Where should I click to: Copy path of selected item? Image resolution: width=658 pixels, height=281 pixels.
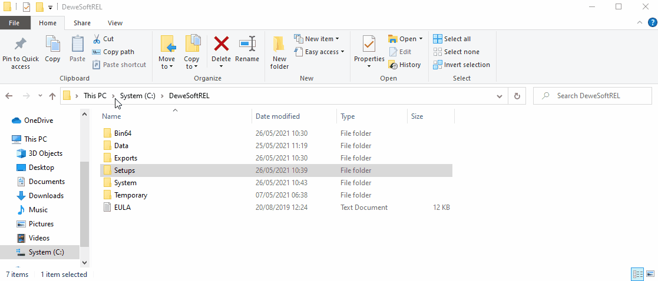[x=113, y=52]
